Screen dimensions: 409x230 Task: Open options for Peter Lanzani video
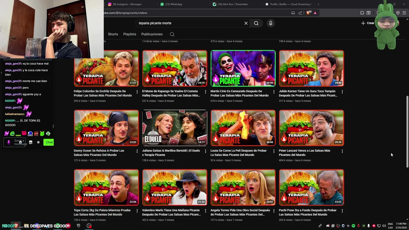pos(342,151)
